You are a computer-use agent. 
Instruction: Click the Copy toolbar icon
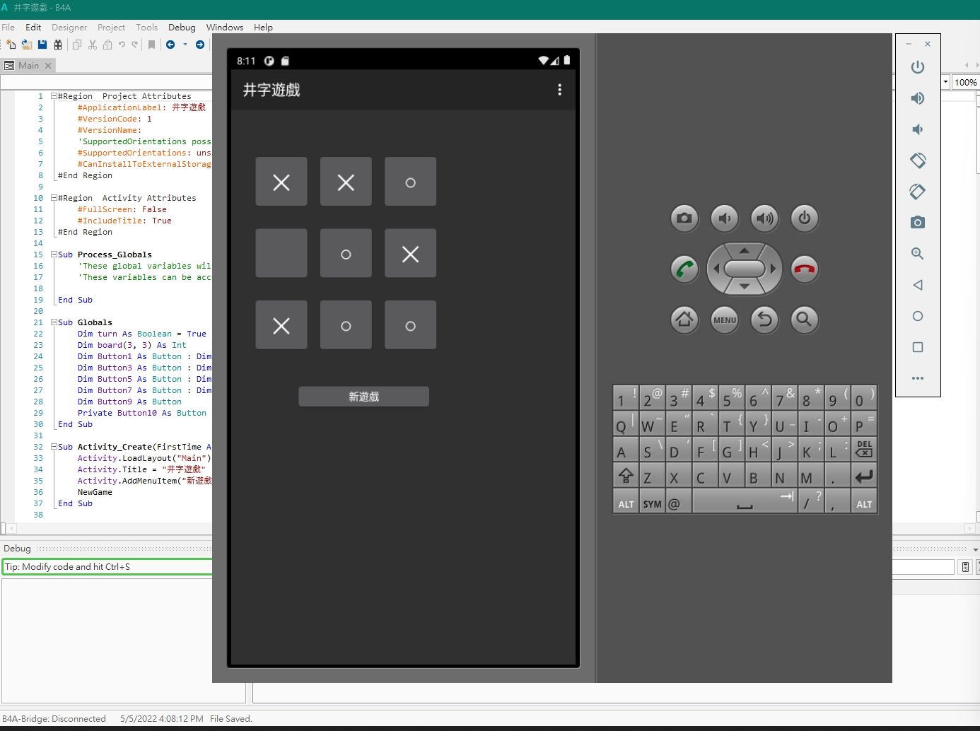pos(77,45)
